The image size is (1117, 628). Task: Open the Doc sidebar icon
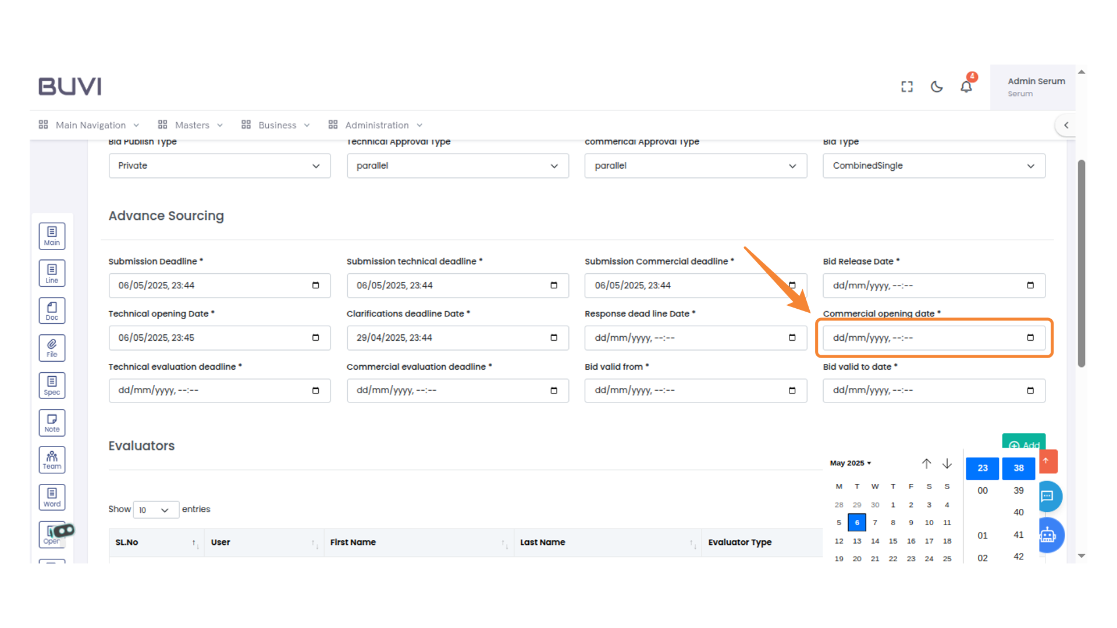(x=52, y=311)
